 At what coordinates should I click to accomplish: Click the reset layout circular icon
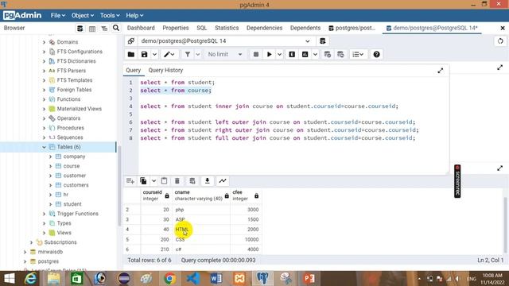(500, 41)
